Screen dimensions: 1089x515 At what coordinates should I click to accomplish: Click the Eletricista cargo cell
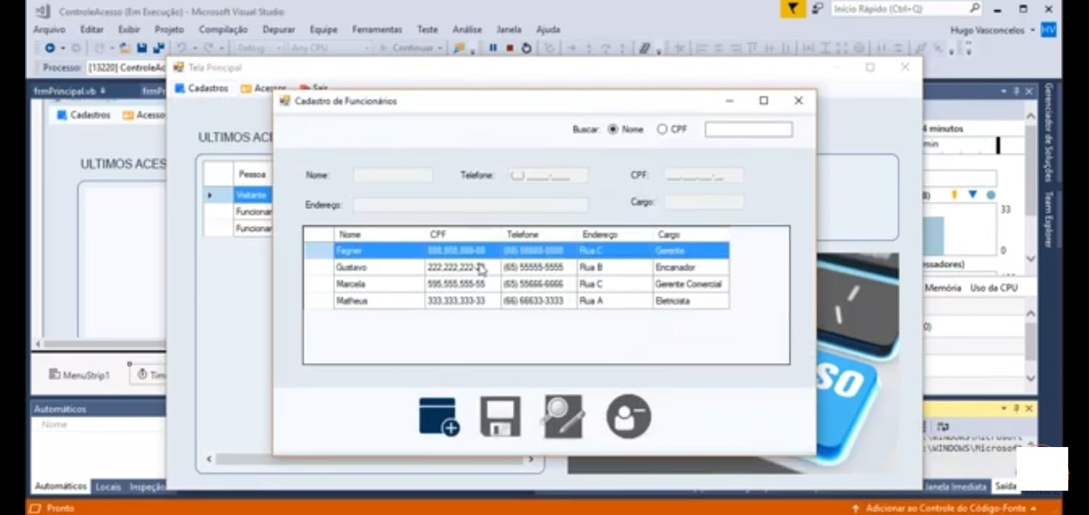[x=691, y=301]
